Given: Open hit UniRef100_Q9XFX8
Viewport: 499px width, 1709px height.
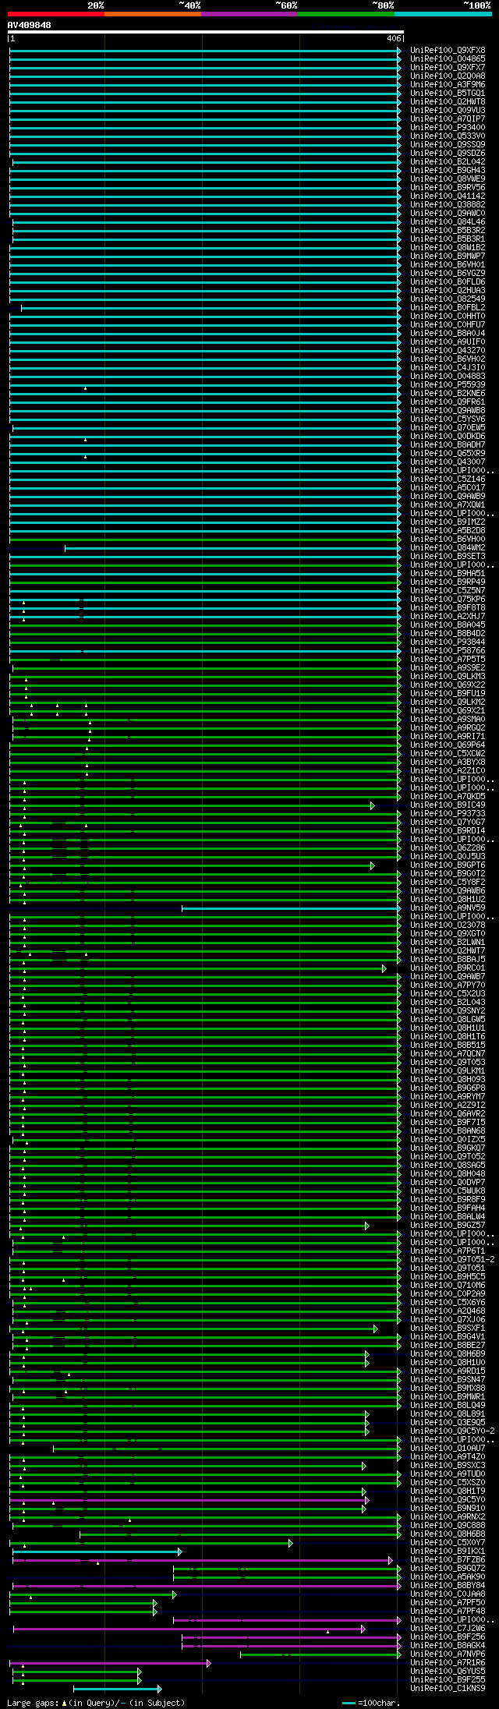Looking at the screenshot, I should [448, 50].
